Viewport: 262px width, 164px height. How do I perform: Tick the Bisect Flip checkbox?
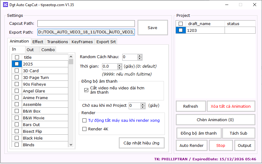tap(17, 131)
